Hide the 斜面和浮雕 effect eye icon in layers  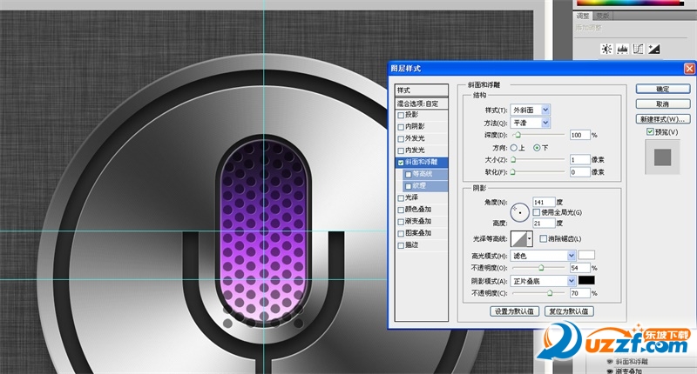(x=608, y=360)
